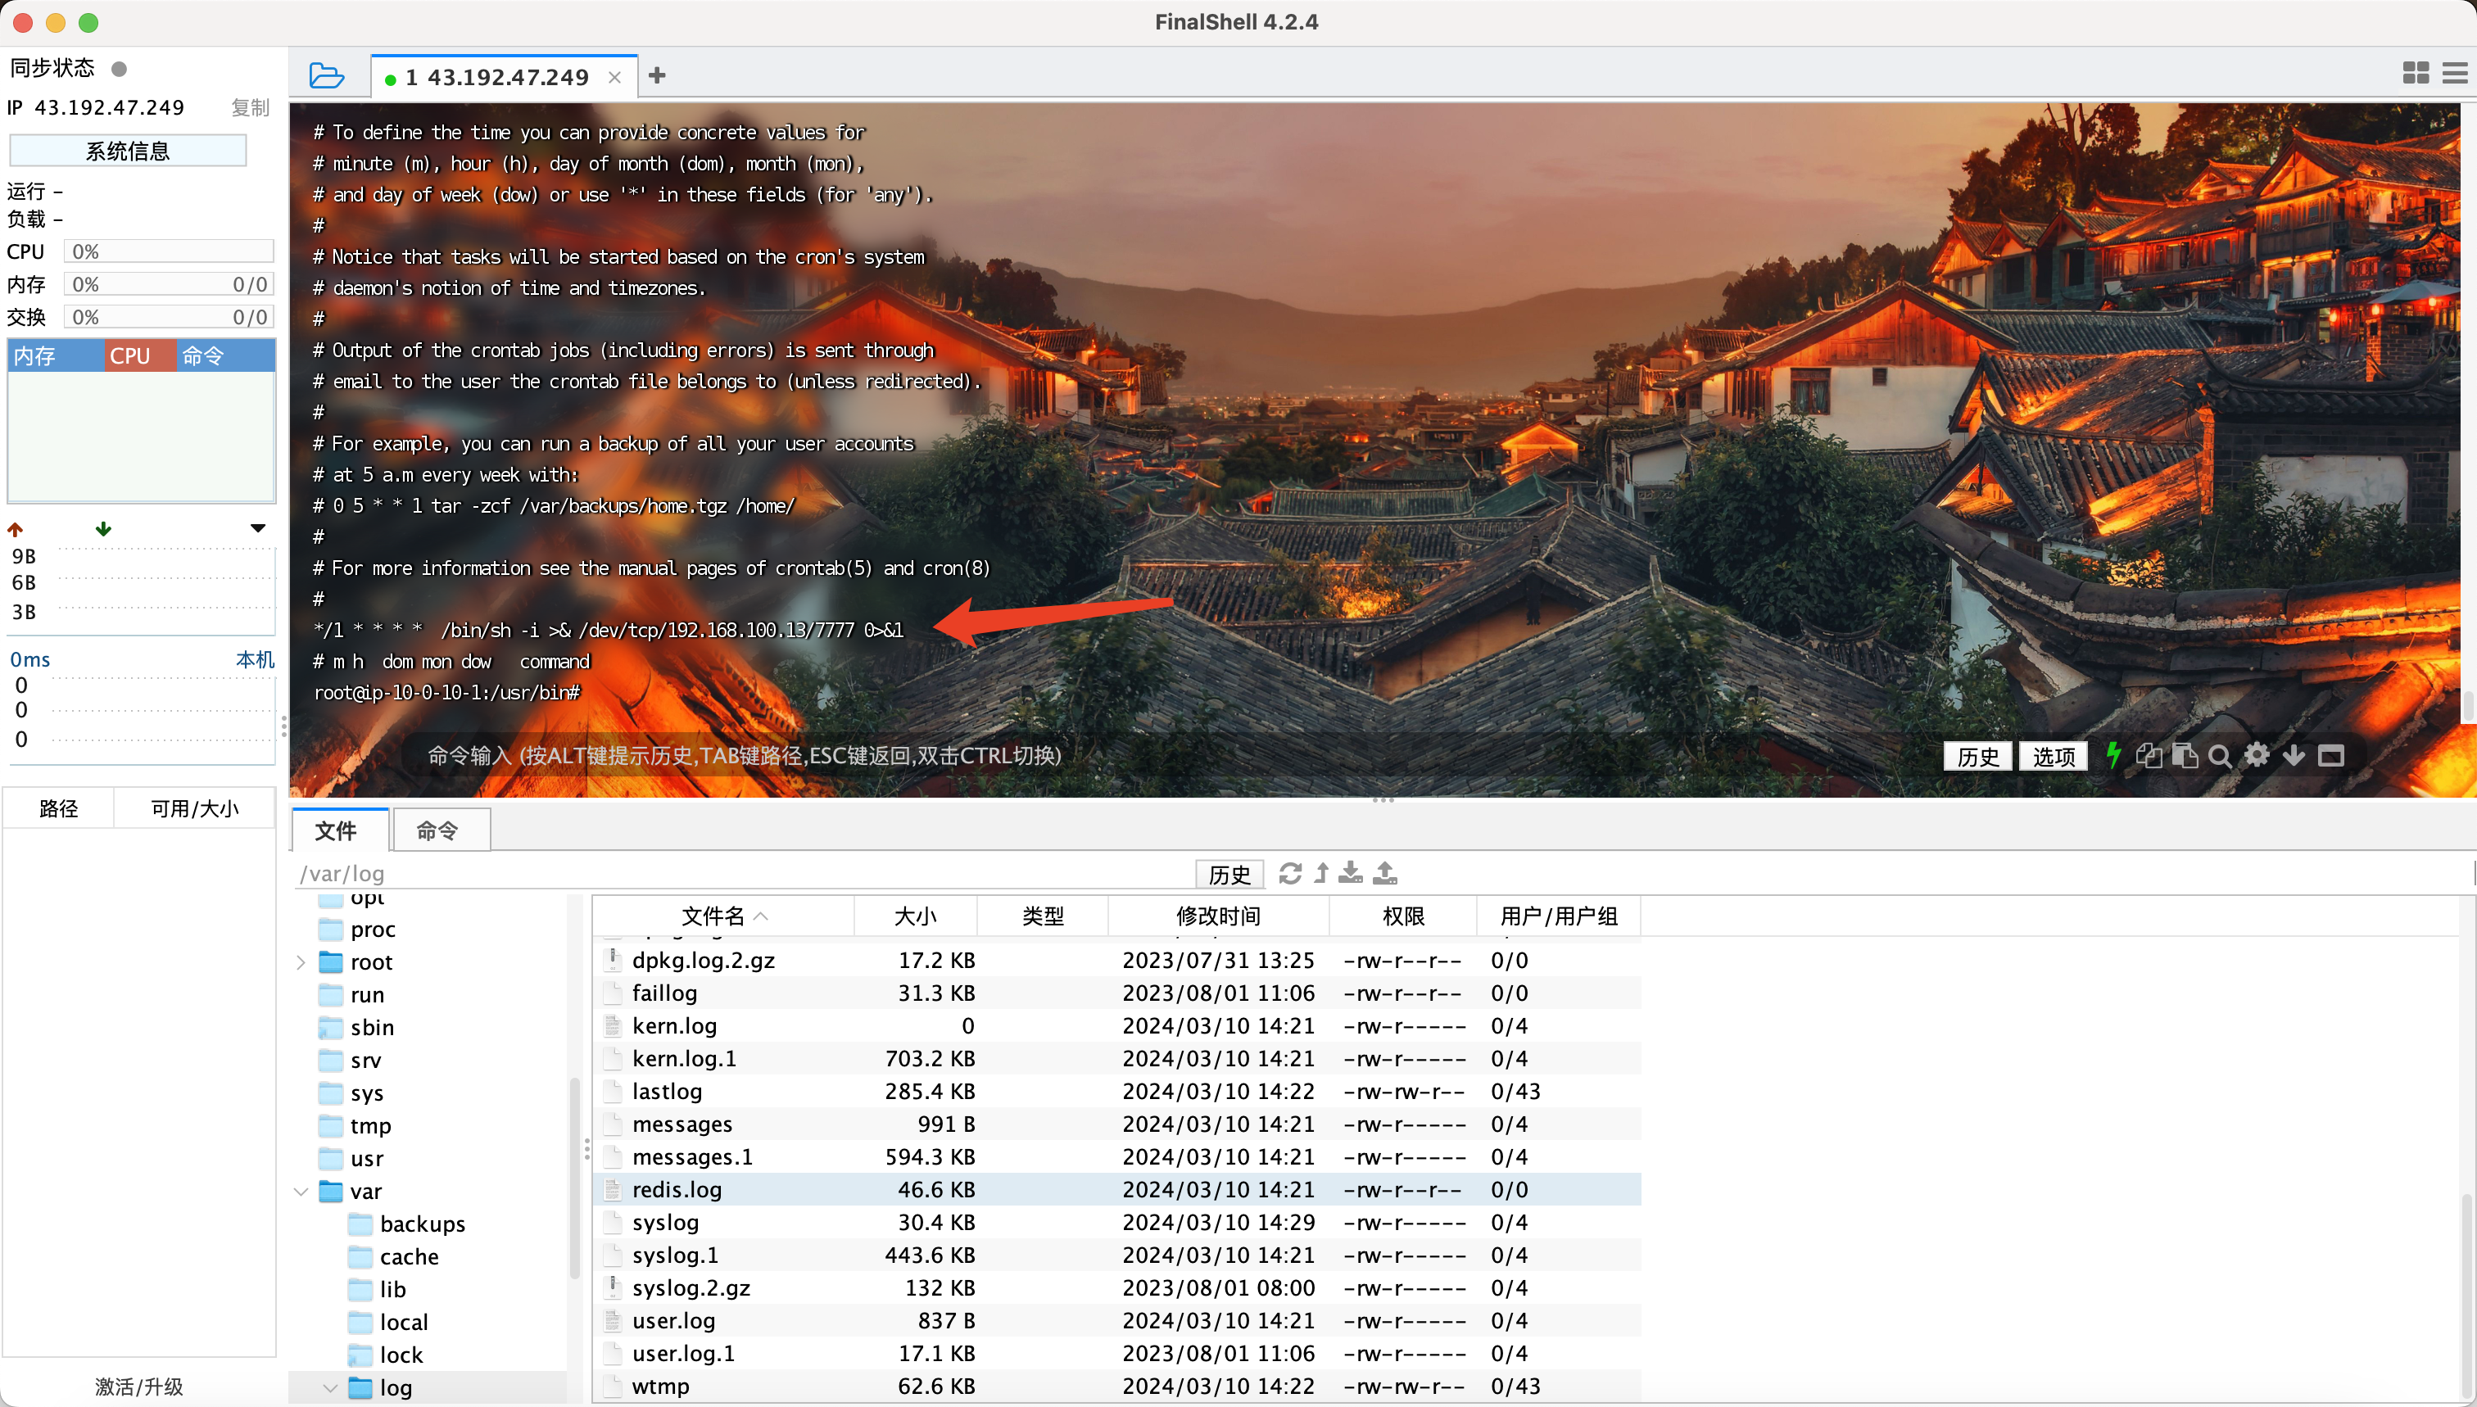
Task: Click the upload file icon
Action: (x=1385, y=874)
